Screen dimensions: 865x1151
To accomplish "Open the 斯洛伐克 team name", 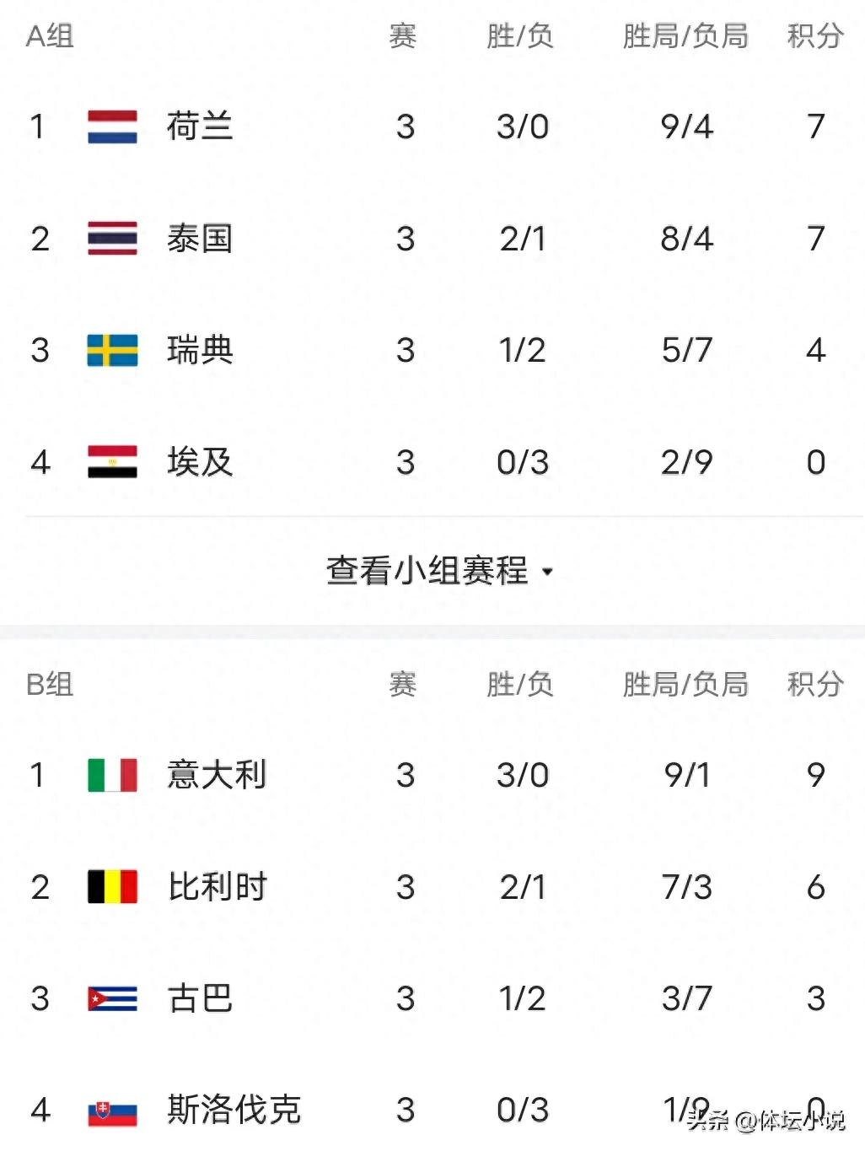I will click(x=234, y=1110).
